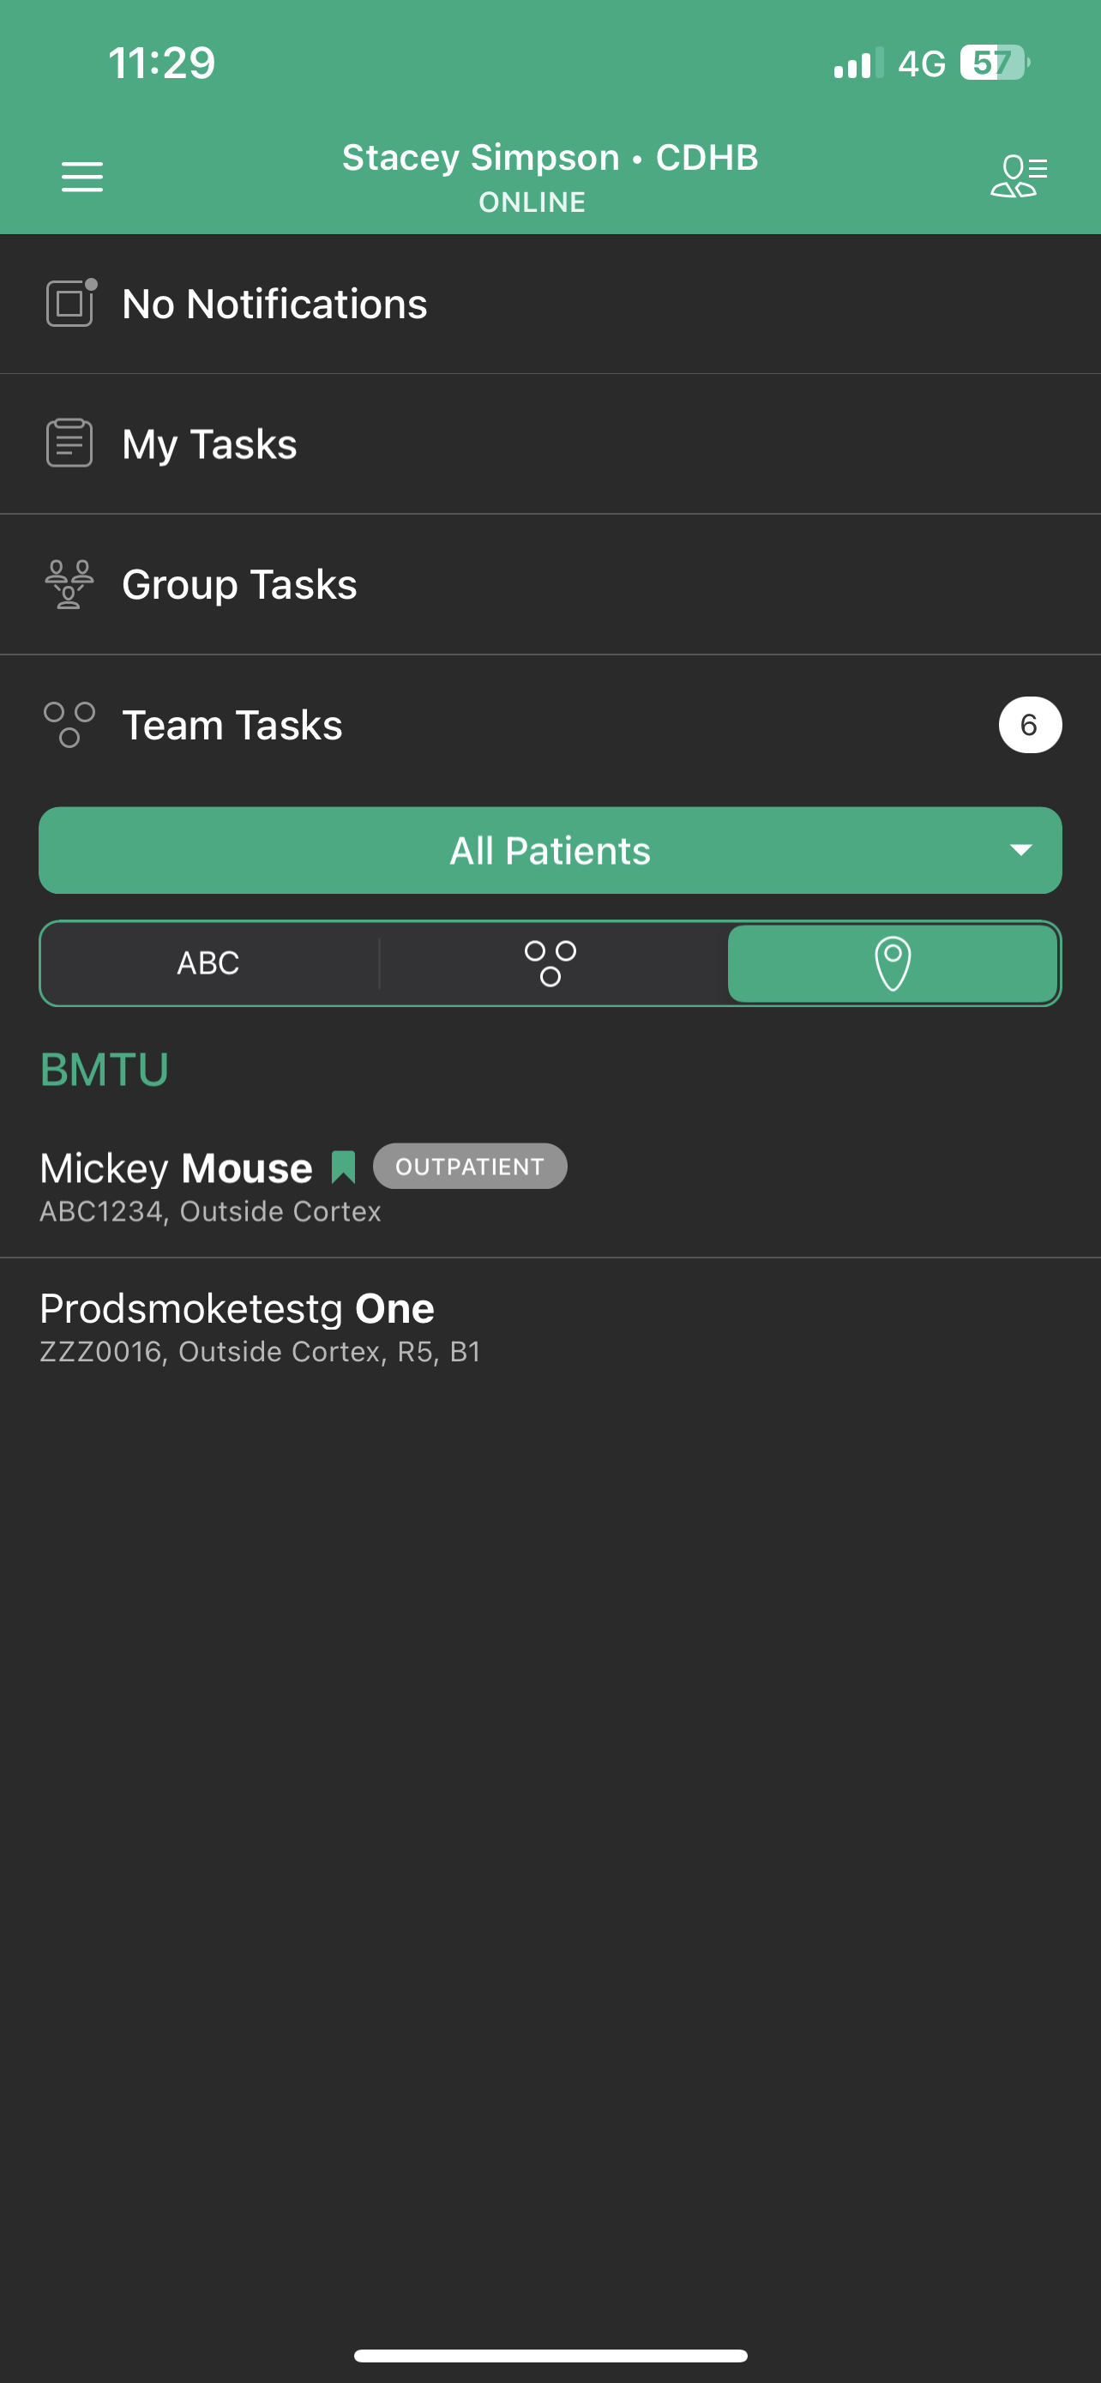Switch to team grouping view
Image resolution: width=1101 pixels, height=2383 pixels.
coord(550,963)
